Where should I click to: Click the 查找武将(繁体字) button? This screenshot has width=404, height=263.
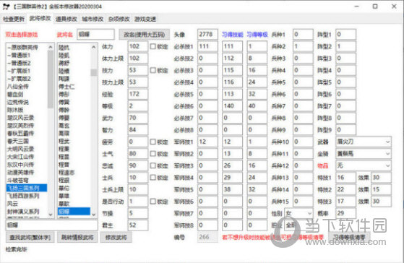click(30, 237)
